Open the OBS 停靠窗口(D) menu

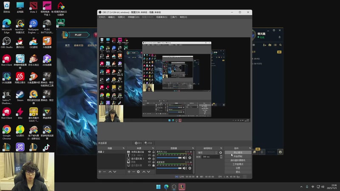(x=133, y=17)
